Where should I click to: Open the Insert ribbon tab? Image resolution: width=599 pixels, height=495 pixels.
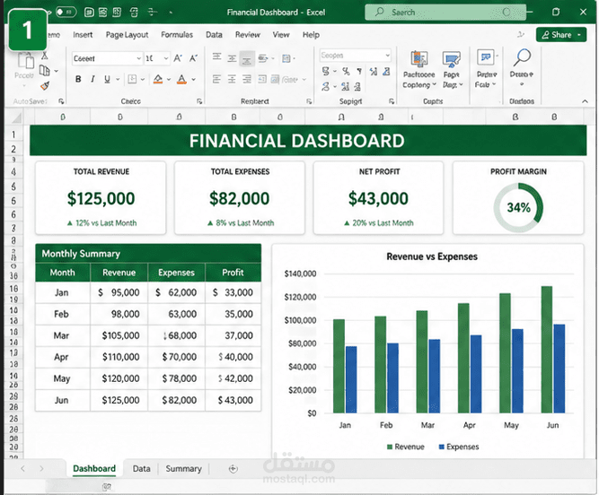83,35
